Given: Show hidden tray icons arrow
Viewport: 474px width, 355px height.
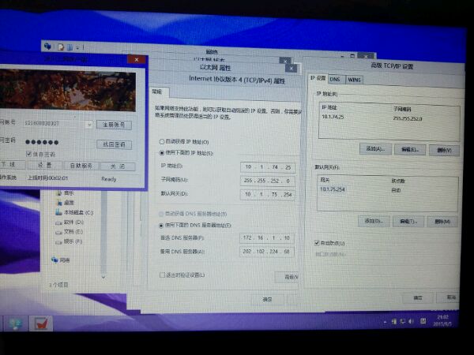Looking at the screenshot, I should click(385, 323).
